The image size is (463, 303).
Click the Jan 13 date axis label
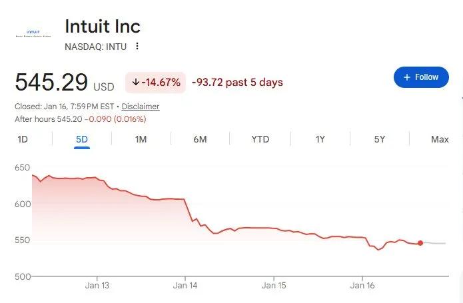tap(97, 285)
